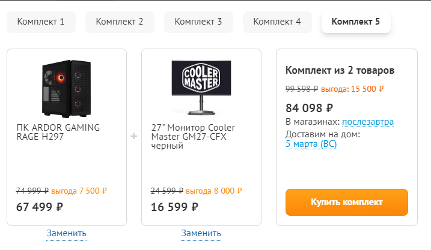This screenshot has width=431, height=250.
Task: Click the orange выгода 7 500 ₽ label
Action: click(x=79, y=191)
